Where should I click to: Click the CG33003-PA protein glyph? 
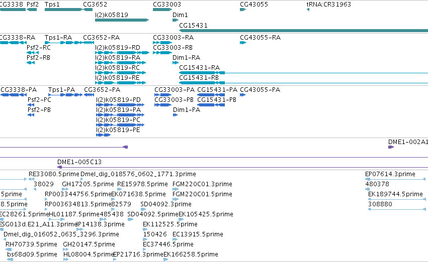pos(163,95)
